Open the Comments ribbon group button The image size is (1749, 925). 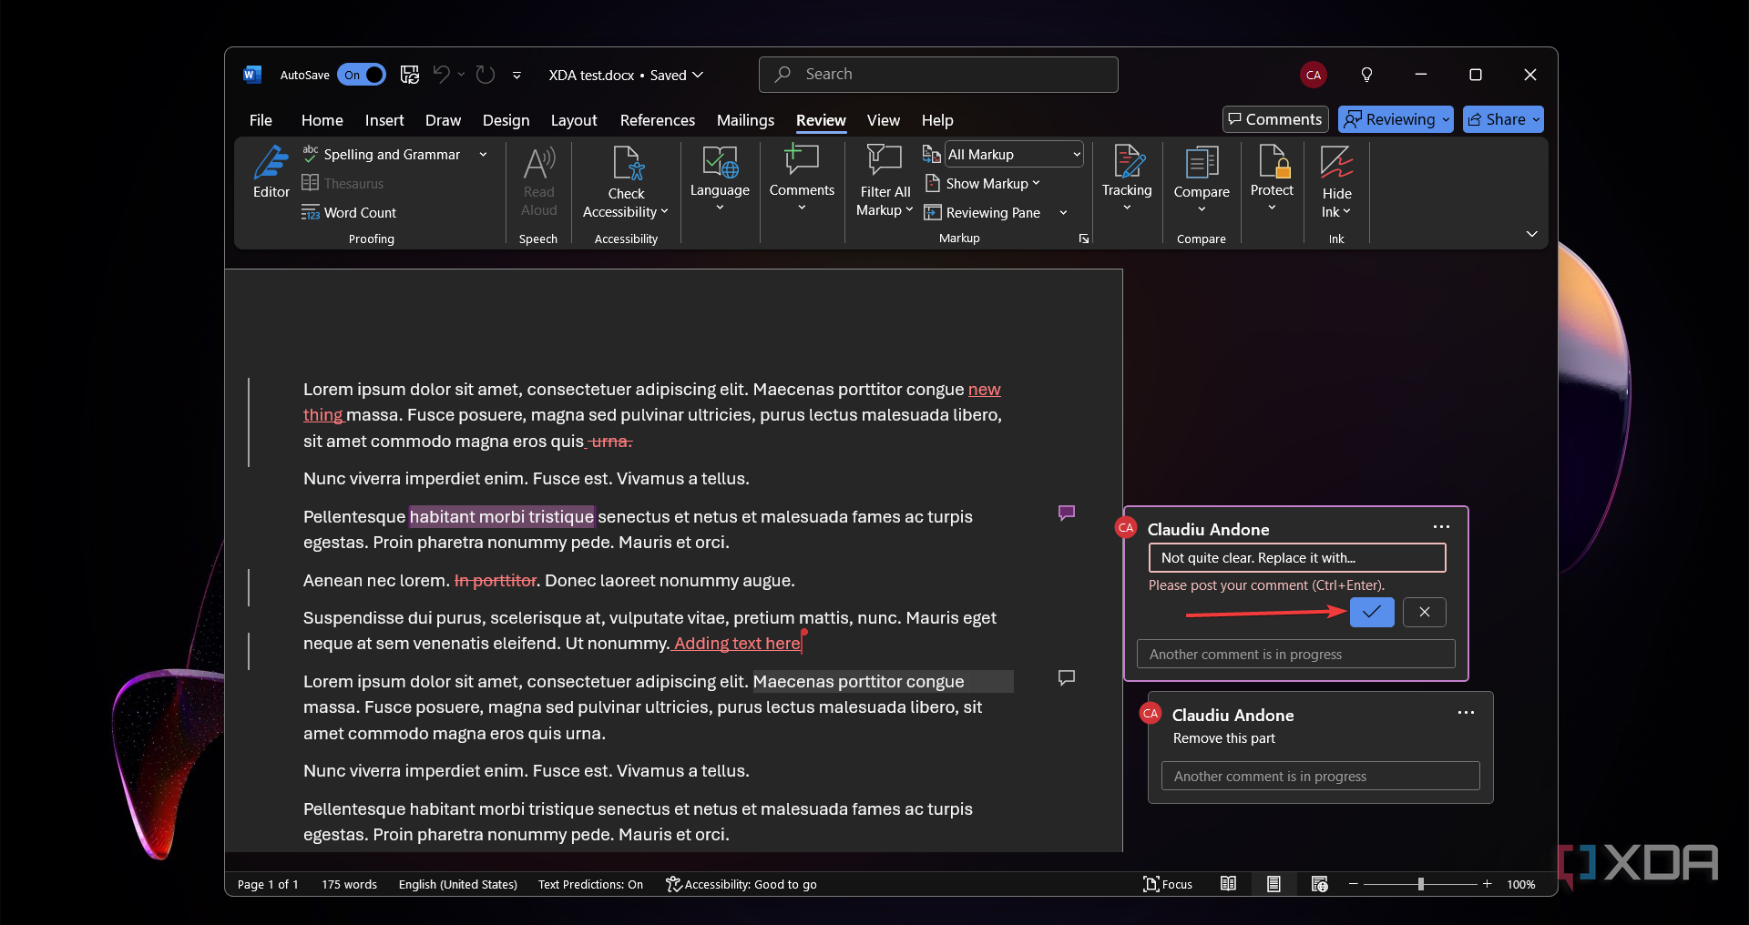click(x=802, y=179)
